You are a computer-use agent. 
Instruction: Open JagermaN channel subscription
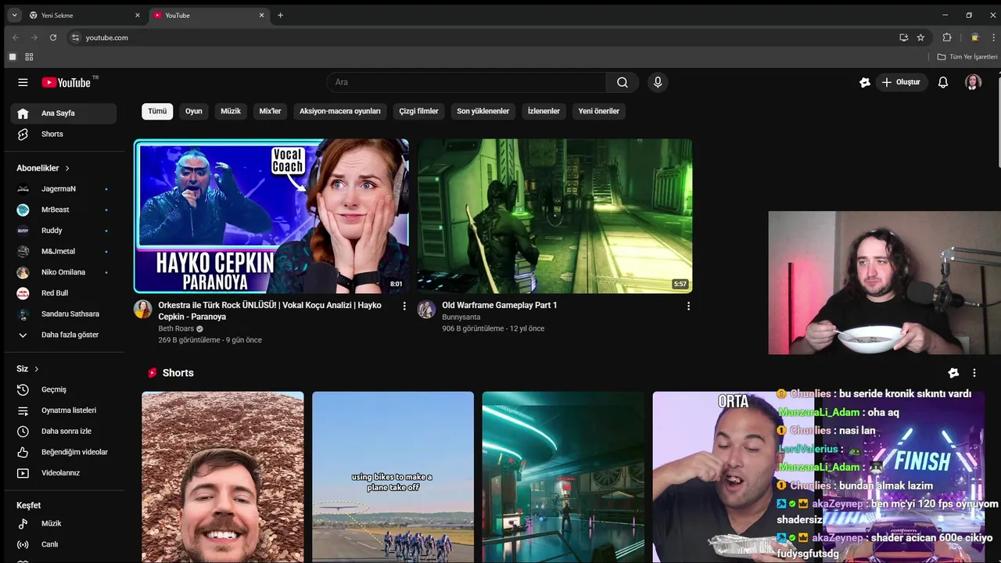coord(64,189)
